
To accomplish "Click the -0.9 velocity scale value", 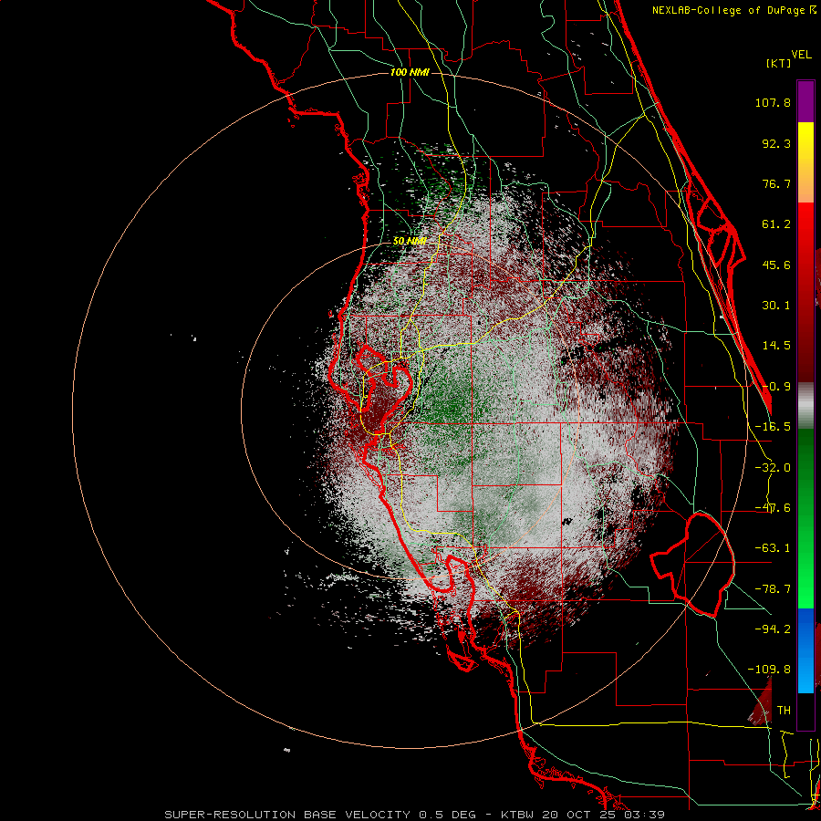I will (x=776, y=387).
